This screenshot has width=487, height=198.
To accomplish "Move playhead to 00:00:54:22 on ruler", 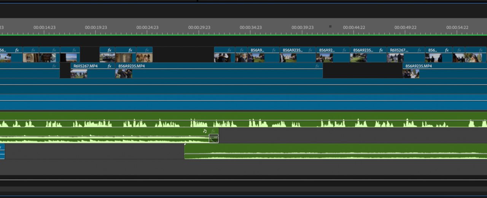I will click(457, 27).
